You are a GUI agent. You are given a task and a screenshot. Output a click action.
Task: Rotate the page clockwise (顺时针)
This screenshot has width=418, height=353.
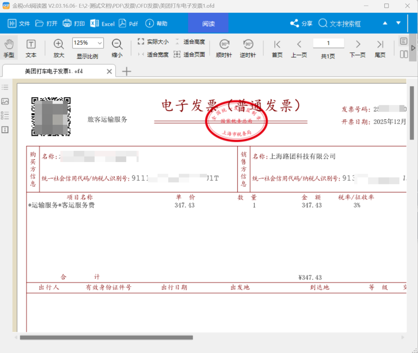point(223,47)
